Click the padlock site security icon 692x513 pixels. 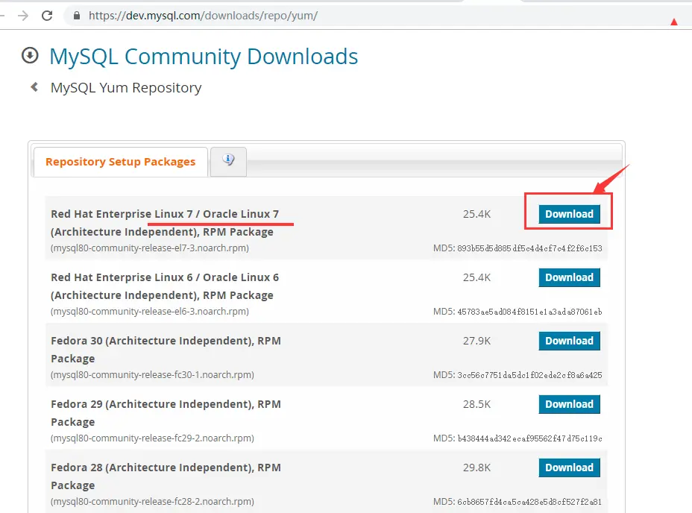77,16
